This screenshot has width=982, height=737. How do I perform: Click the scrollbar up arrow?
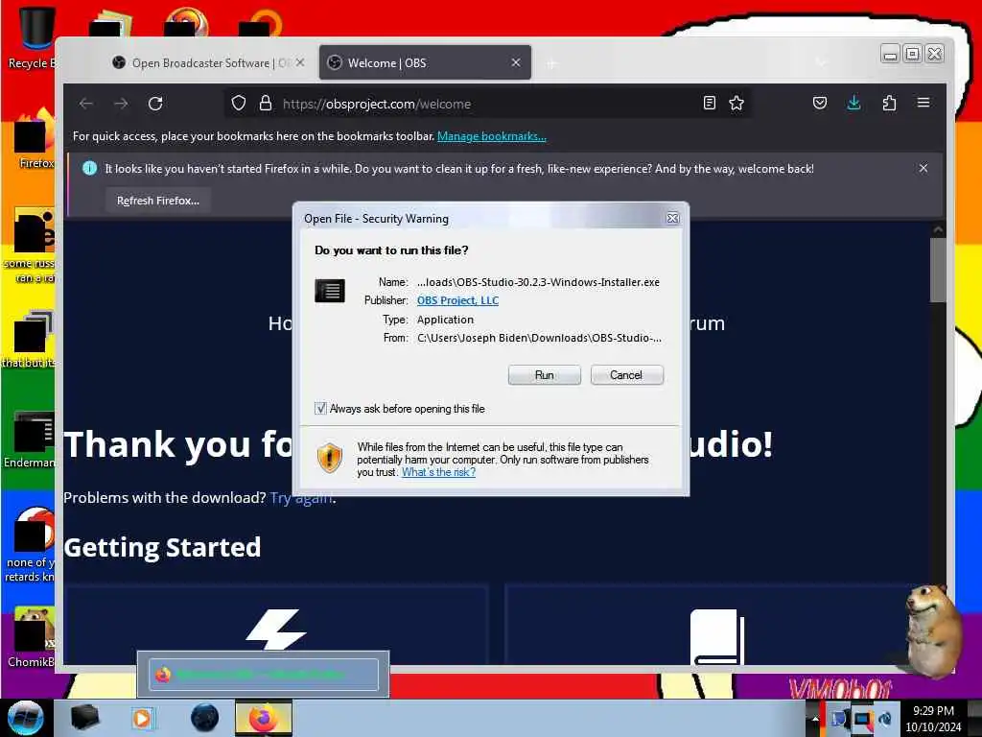[x=938, y=230]
